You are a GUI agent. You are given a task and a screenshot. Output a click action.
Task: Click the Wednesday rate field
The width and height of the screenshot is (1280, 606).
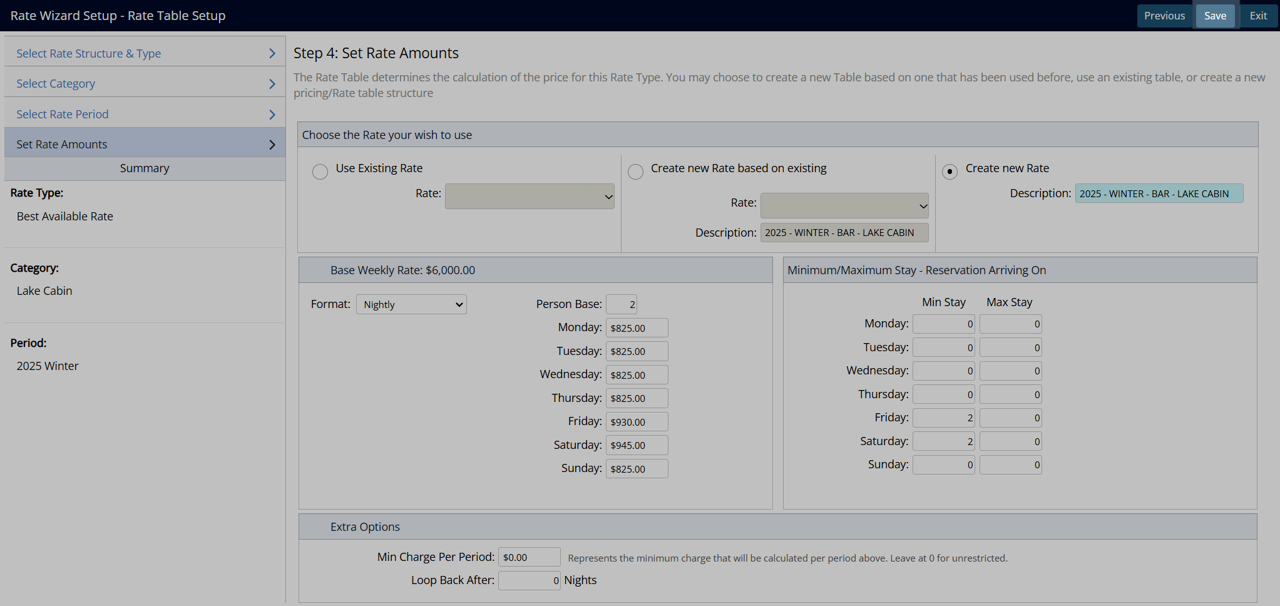pos(637,375)
